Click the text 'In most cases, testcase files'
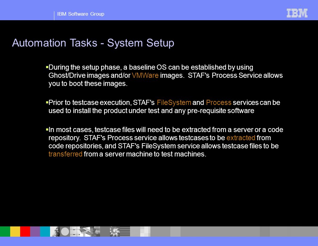318x246 pixels. click(x=92, y=130)
